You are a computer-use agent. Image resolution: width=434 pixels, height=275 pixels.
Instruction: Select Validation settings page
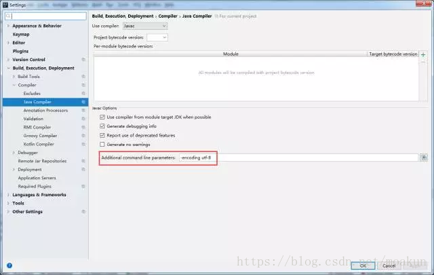(x=33, y=119)
